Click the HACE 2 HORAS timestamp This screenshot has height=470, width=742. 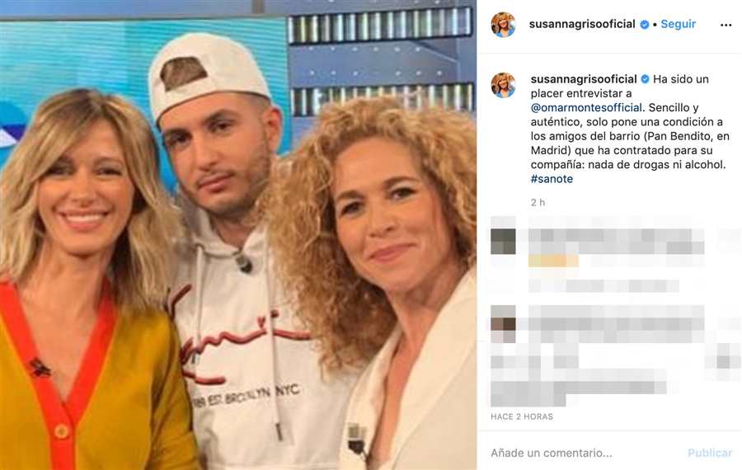(x=522, y=416)
